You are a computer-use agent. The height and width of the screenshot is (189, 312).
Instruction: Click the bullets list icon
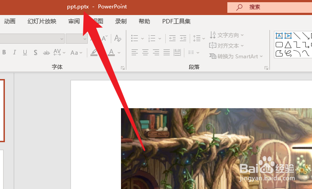pos(135,38)
